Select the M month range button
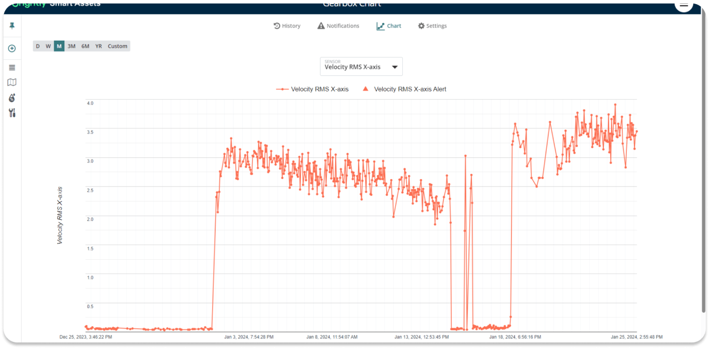 (x=59, y=46)
